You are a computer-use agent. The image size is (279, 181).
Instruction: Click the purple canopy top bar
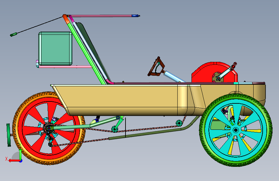pyautogui.click(x=101, y=16)
